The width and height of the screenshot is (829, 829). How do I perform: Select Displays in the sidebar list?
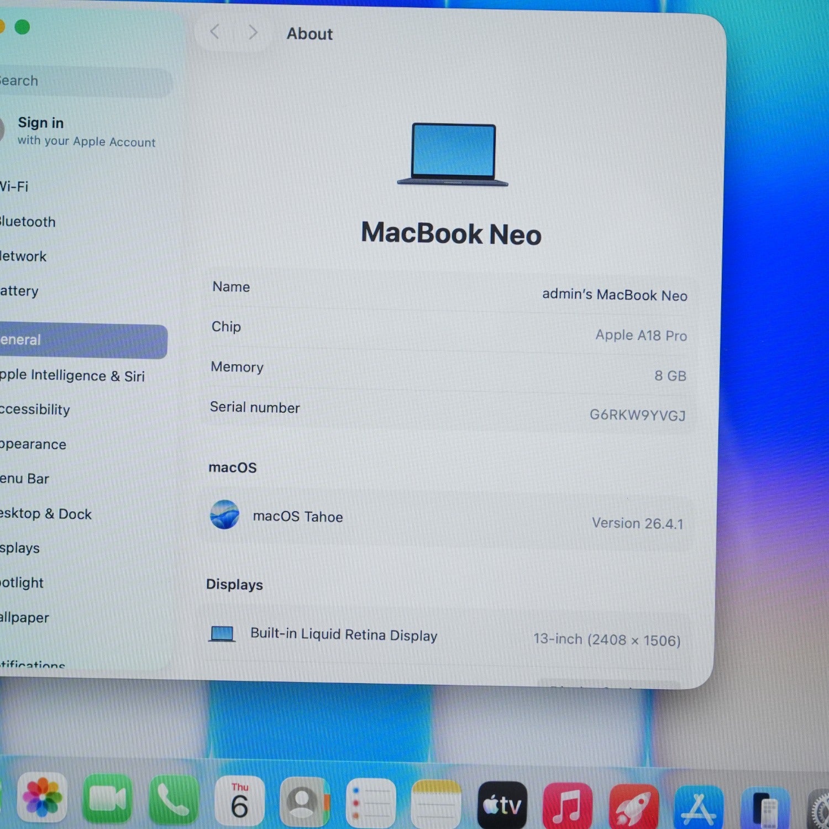20,548
